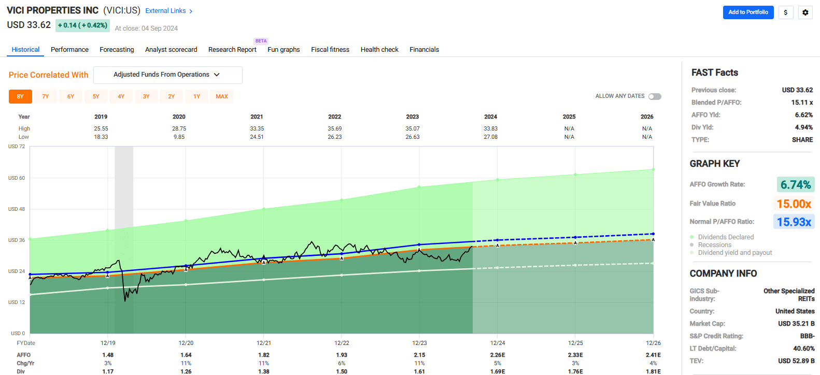Open the Research Report beta tab
This screenshot has height=375, width=820.
(x=232, y=50)
